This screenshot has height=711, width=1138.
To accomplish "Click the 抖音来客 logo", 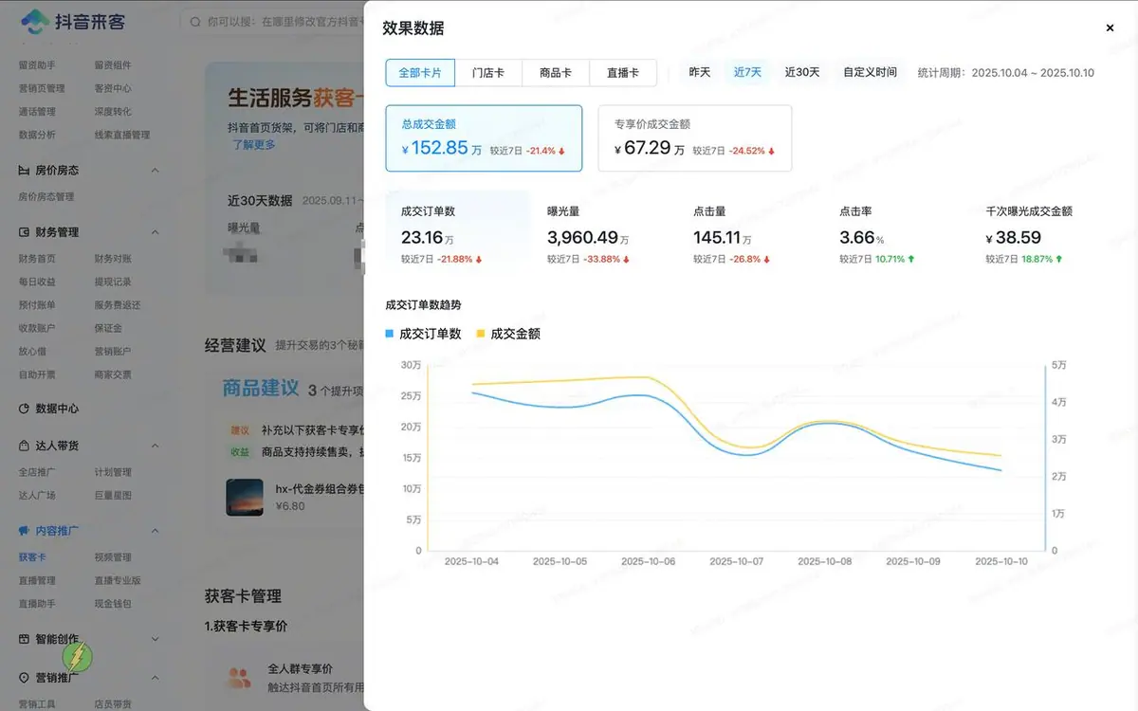I will click(73, 21).
